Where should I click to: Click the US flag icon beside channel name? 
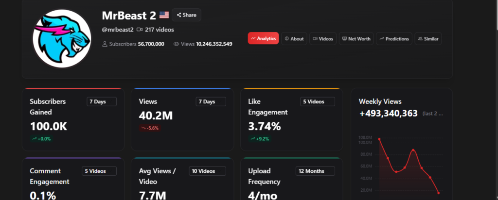coord(164,15)
